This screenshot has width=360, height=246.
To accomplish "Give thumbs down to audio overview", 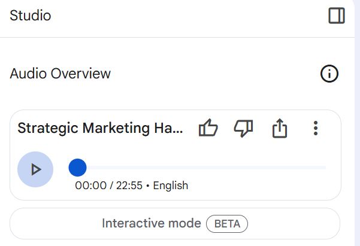I will (244, 128).
